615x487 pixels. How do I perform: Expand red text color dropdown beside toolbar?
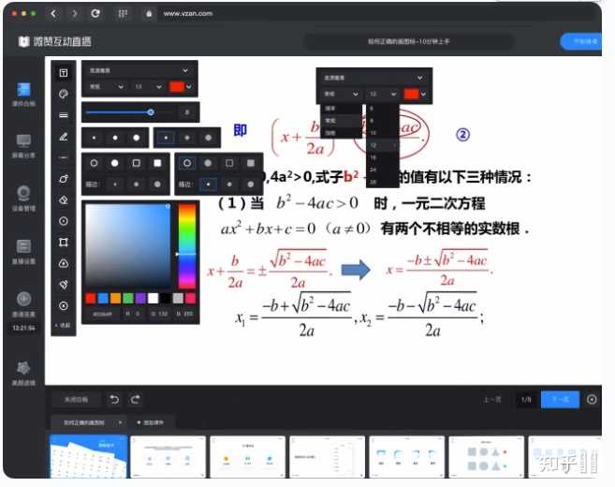click(x=189, y=87)
